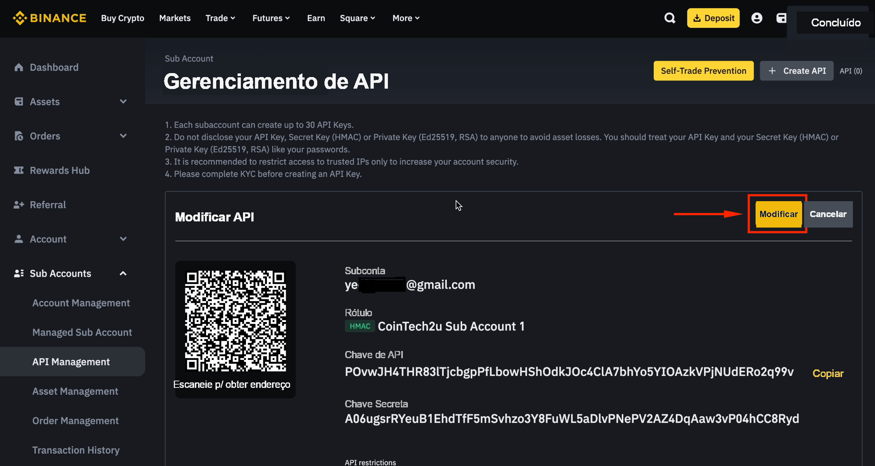Open the Markets page

point(175,18)
